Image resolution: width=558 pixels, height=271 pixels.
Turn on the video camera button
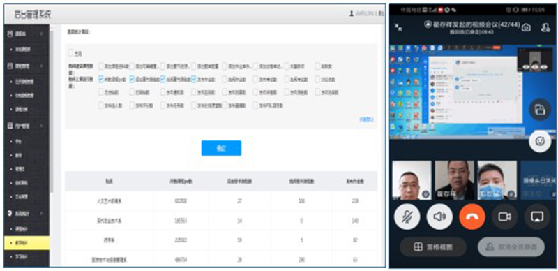[504, 217]
